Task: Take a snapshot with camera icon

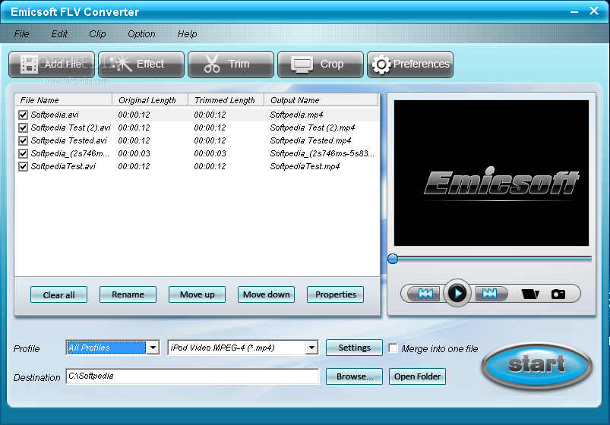Action: click(558, 294)
